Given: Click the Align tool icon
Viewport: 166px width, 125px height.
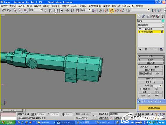Looking at the screenshot, I should [x=159, y=11].
